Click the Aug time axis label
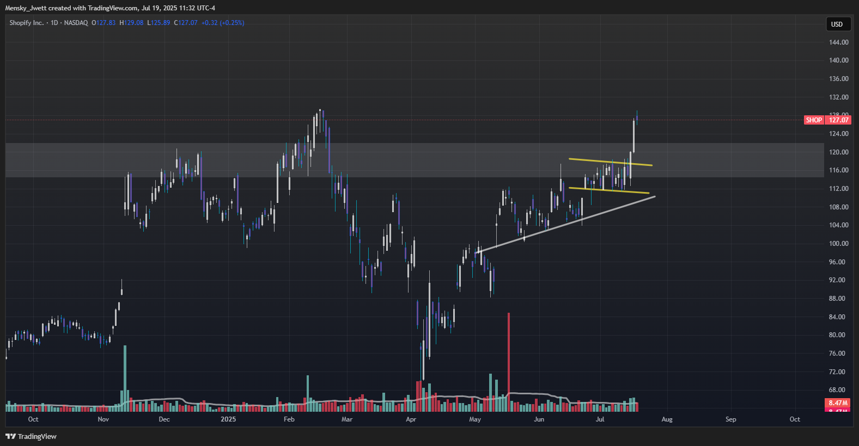Viewport: 859px width, 446px height. point(667,419)
